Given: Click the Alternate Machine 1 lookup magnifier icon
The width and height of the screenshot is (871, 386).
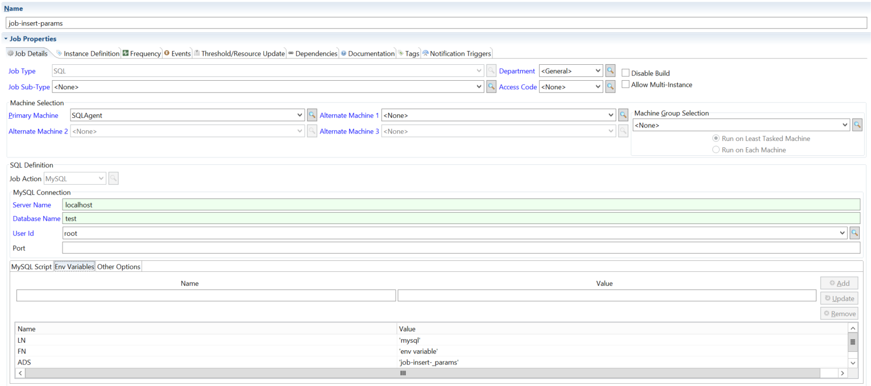Looking at the screenshot, I should click(623, 115).
